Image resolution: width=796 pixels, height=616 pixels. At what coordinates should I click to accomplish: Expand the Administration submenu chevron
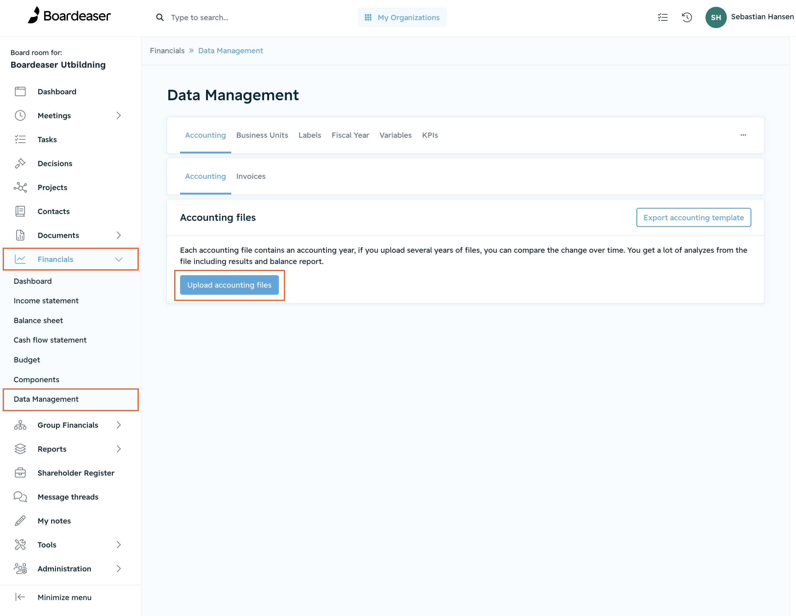119,569
